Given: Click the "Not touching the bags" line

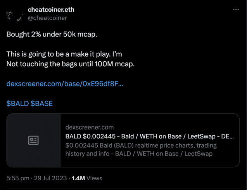Looking at the screenshot, I should [71, 64].
